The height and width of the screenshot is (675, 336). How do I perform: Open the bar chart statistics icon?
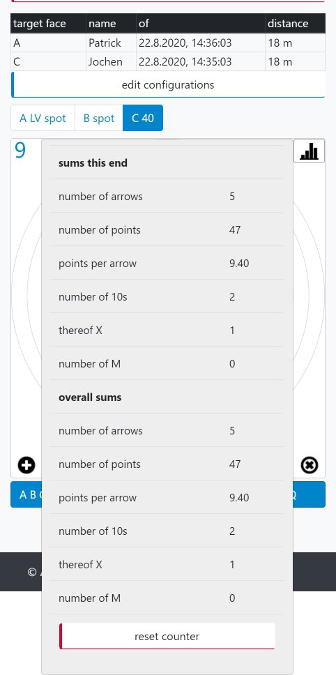click(310, 151)
